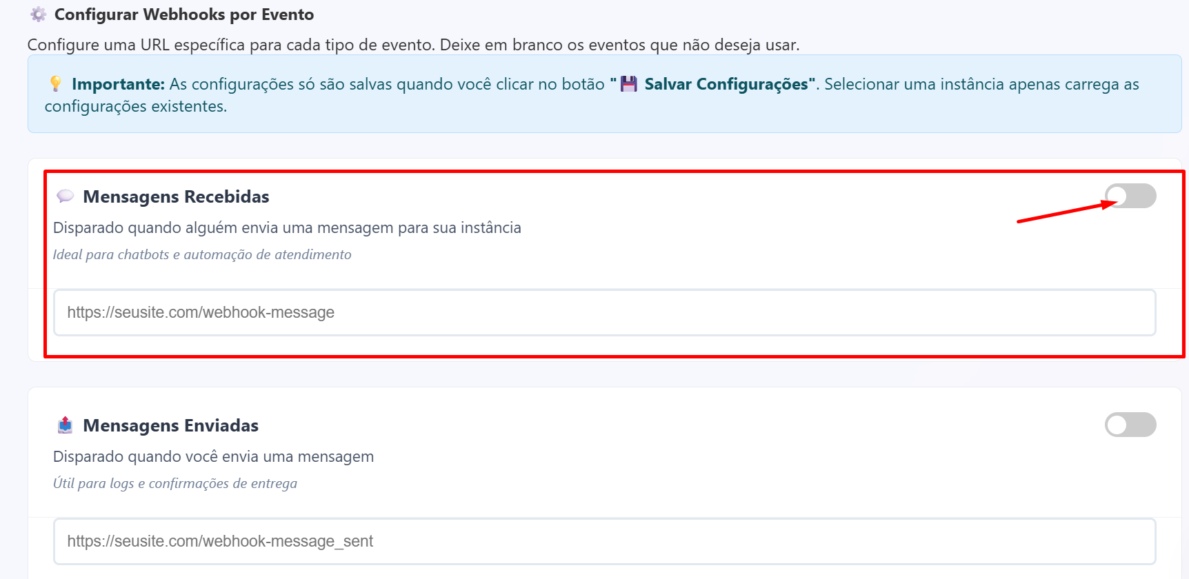Click the lightbulb icon in the info banner
Image resolution: width=1189 pixels, height=579 pixels.
(x=56, y=84)
